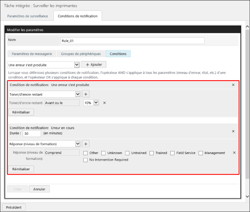Expand the 10% percentage dropdown
This screenshot has height=212, width=250.
pyautogui.click(x=91, y=103)
